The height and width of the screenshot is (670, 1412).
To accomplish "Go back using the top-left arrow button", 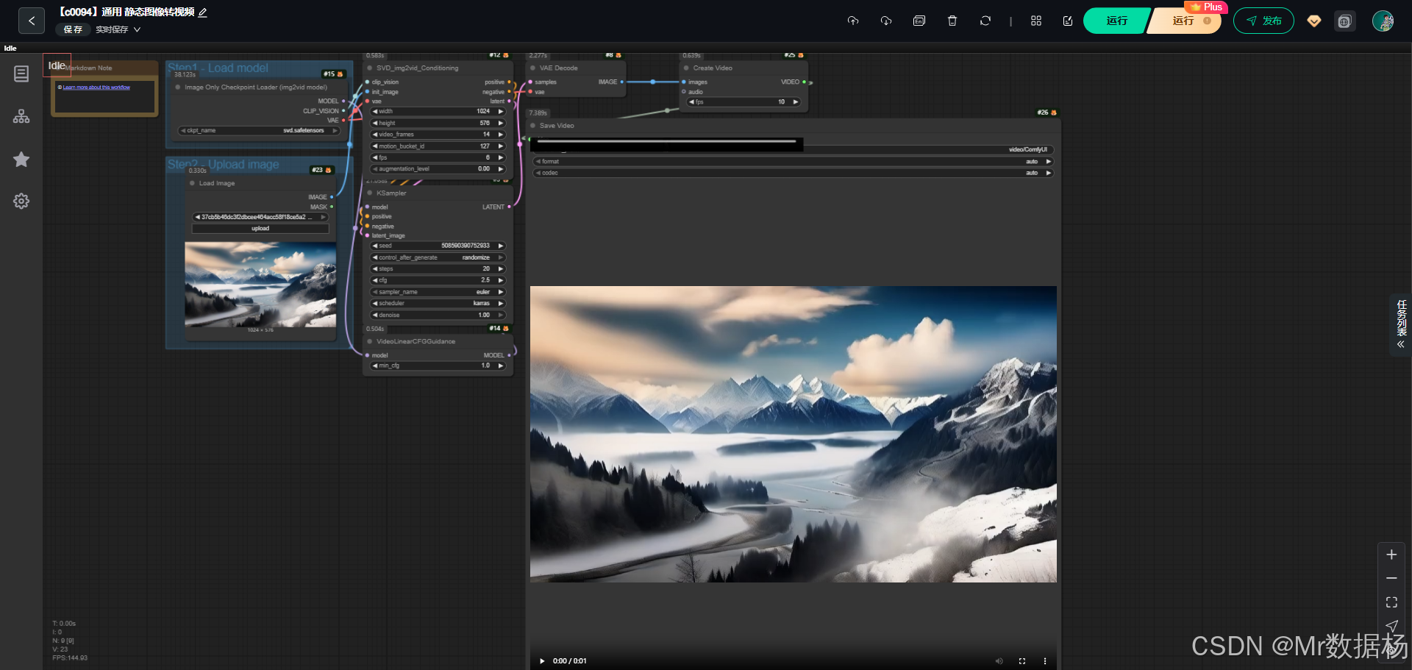I will [31, 21].
